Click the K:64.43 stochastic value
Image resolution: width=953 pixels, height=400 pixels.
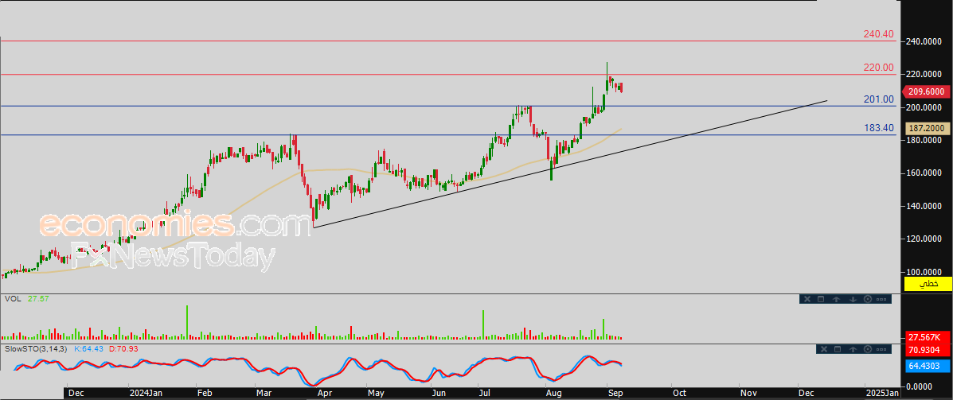89,349
